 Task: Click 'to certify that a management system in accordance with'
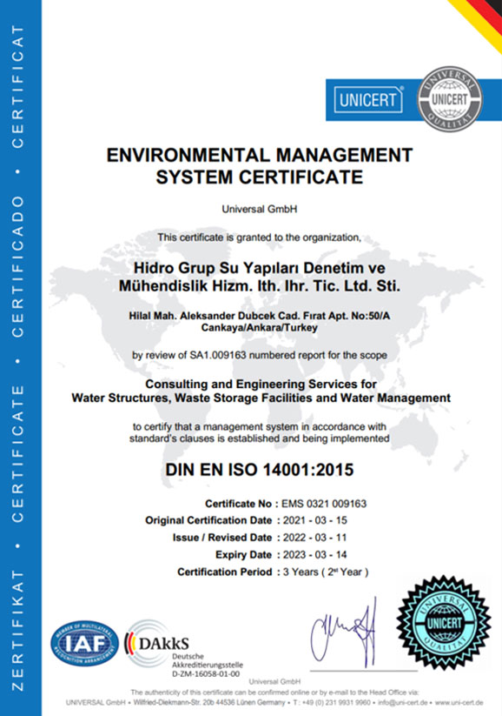coord(260,427)
